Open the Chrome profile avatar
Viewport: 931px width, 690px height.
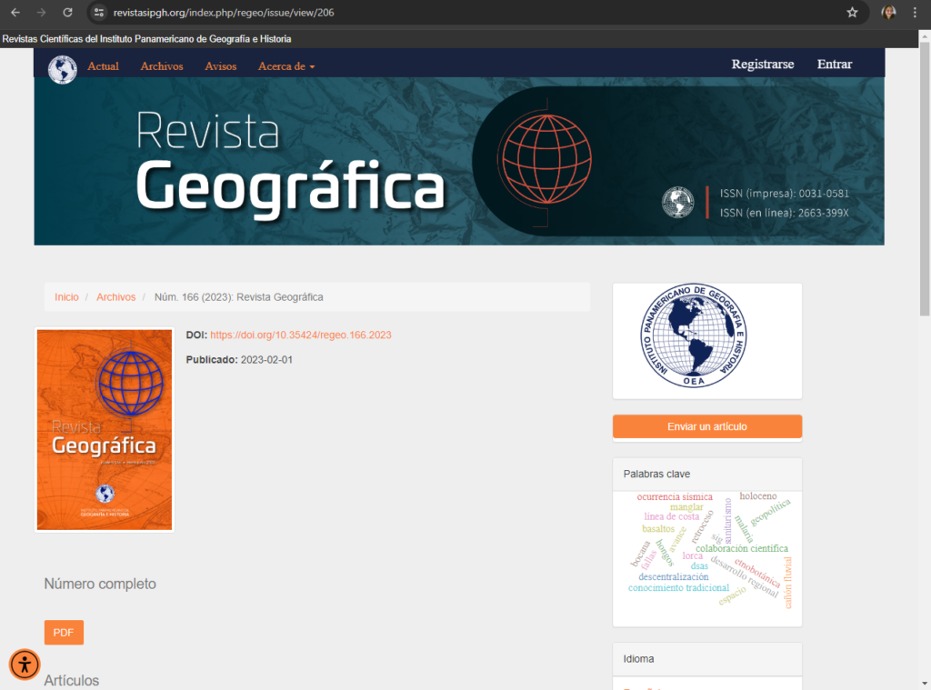pos(888,13)
